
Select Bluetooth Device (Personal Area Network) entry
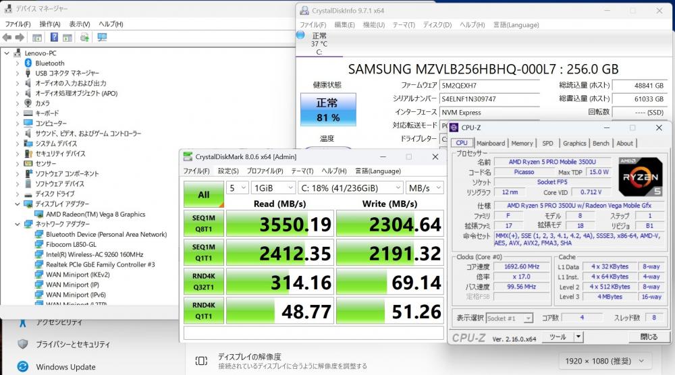pos(107,235)
